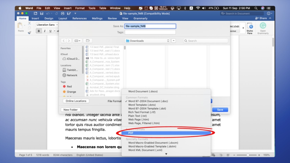Click the sidebar layout icon in title bar

(35, 13)
